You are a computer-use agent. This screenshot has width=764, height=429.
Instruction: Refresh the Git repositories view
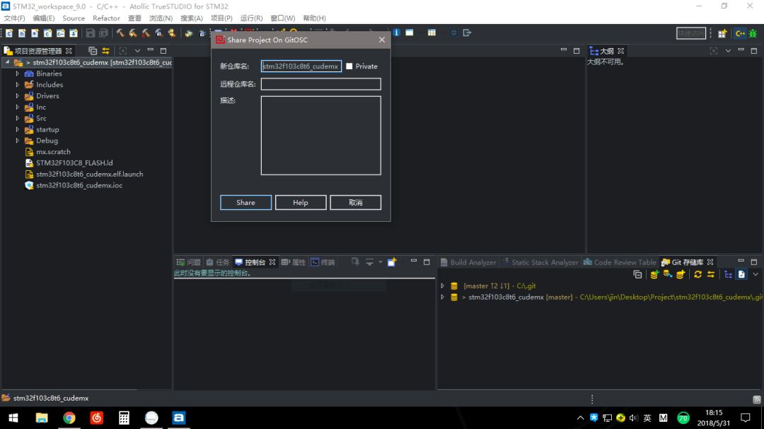pos(698,274)
